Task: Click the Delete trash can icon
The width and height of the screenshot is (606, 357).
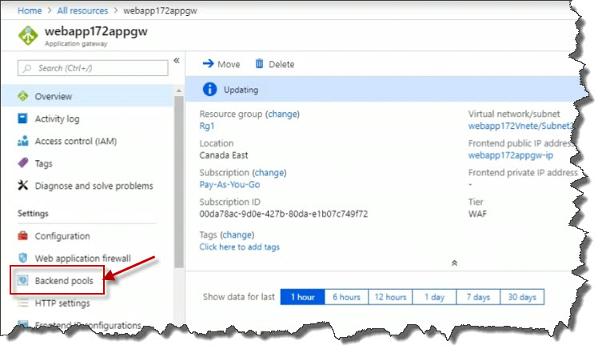Action: (259, 63)
